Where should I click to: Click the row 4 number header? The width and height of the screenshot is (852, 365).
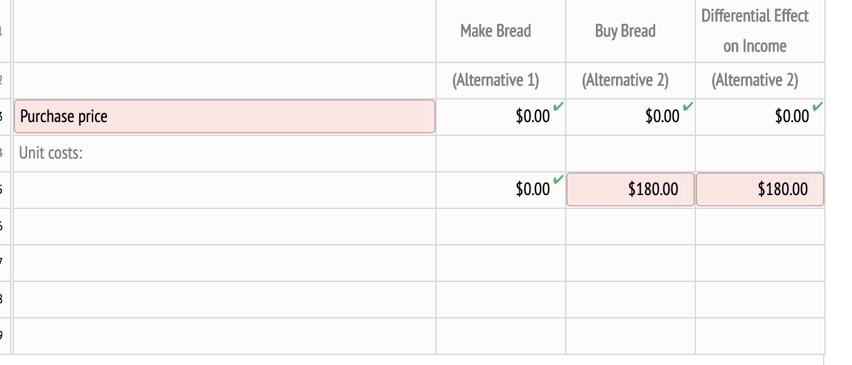coord(5,153)
